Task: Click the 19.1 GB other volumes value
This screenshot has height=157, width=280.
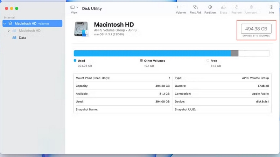Action: pyautogui.click(x=149, y=66)
